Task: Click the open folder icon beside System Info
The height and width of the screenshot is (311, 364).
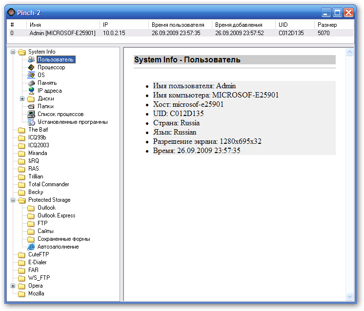Action: [22, 52]
